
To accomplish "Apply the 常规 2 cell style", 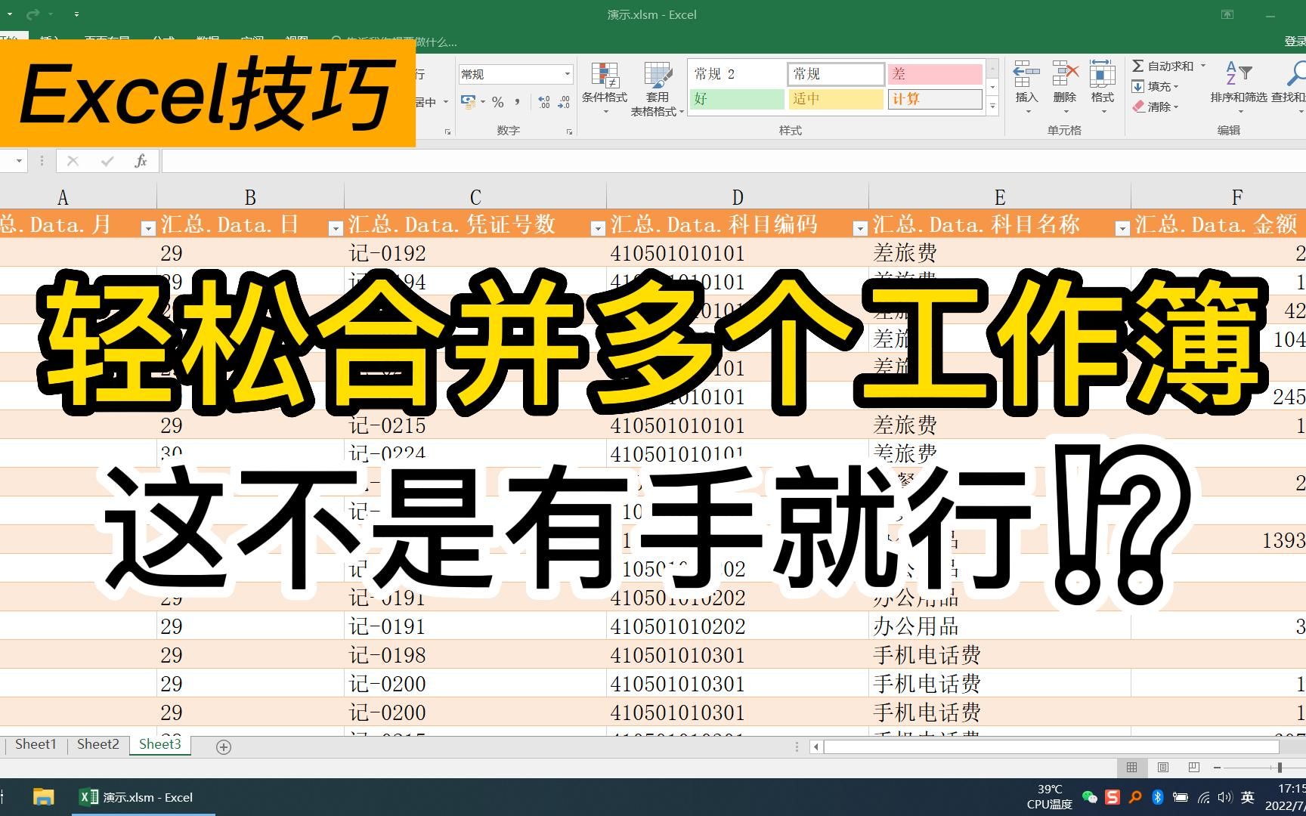I will click(737, 74).
